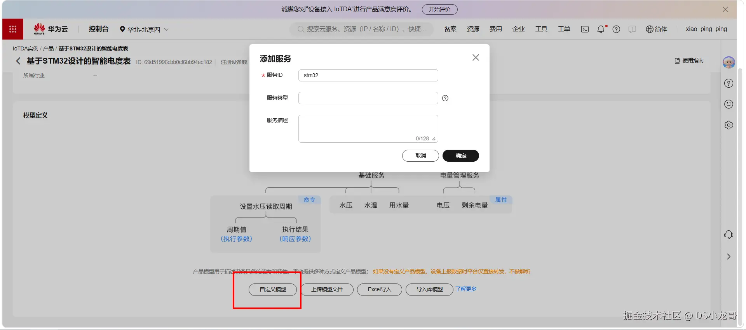Click the IoTDA实例 breadcrumb

click(25, 48)
